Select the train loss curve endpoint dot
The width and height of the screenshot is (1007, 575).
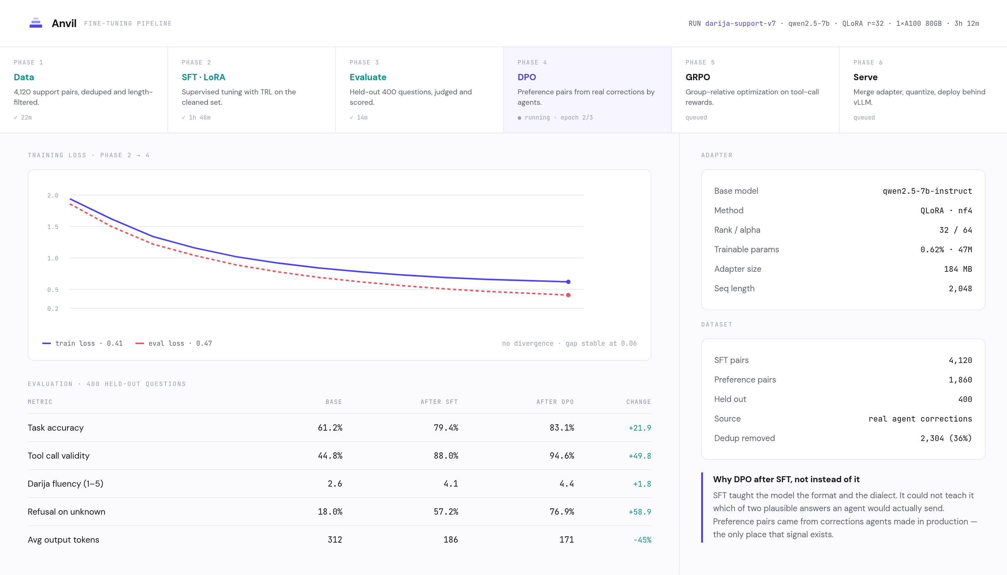568,282
